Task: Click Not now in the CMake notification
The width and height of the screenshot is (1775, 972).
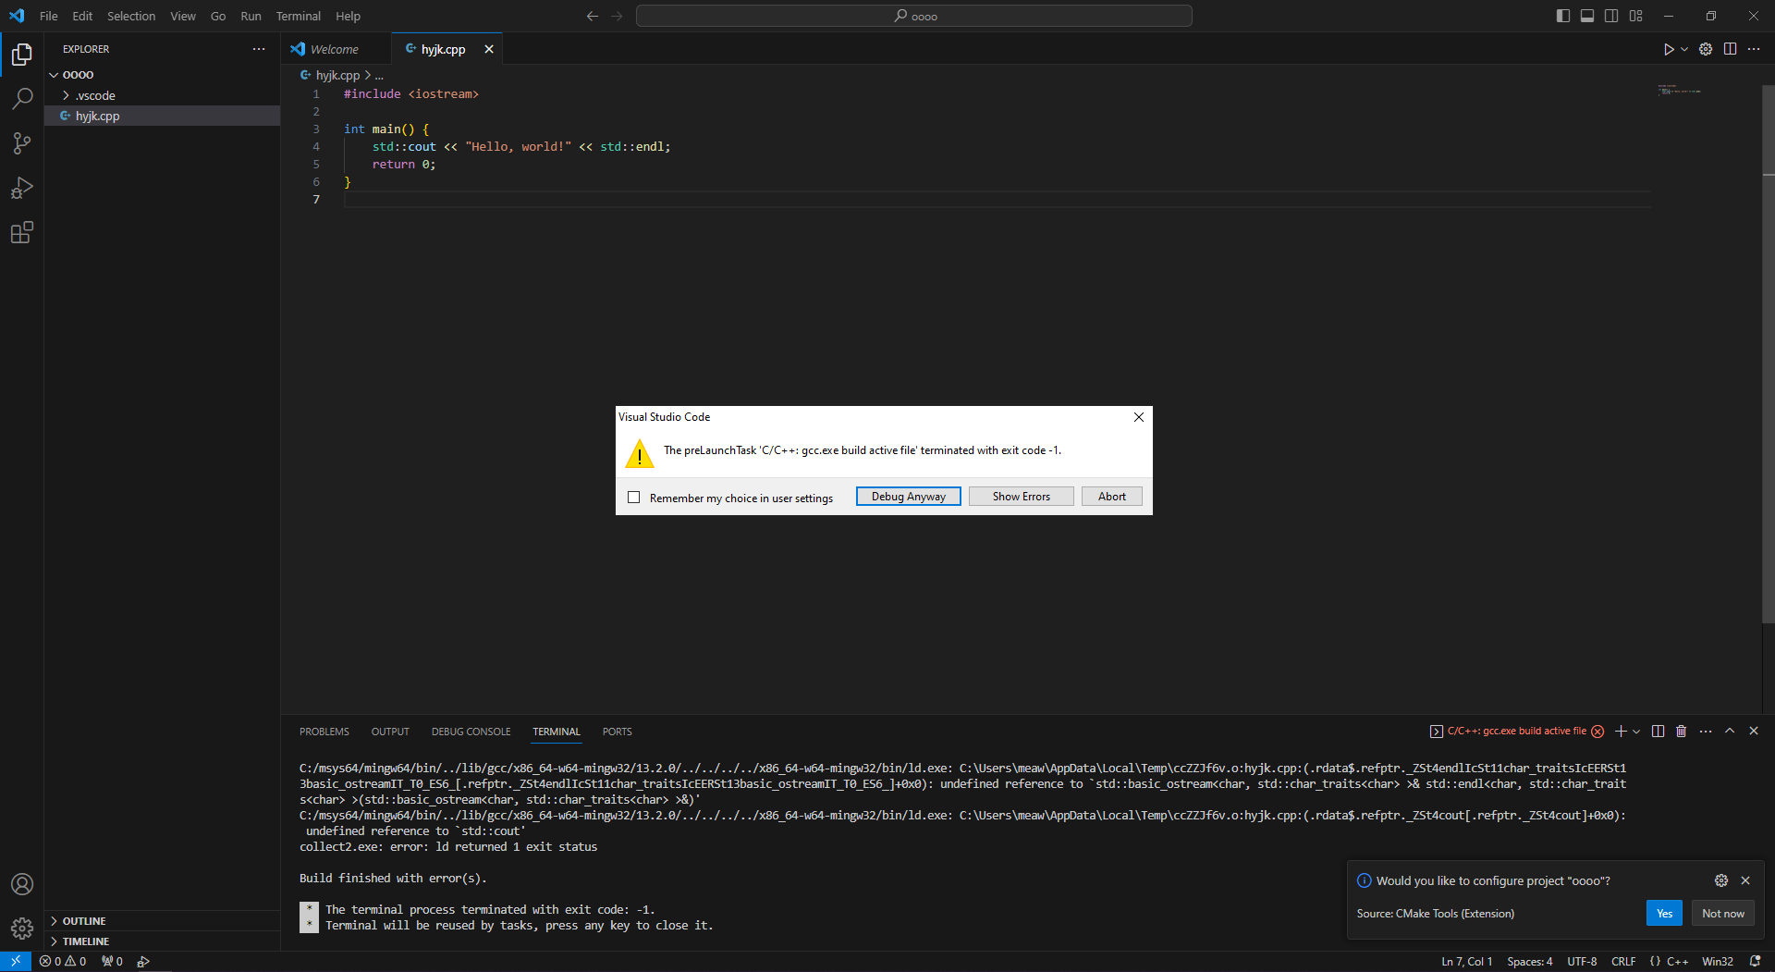Action: coord(1721,913)
